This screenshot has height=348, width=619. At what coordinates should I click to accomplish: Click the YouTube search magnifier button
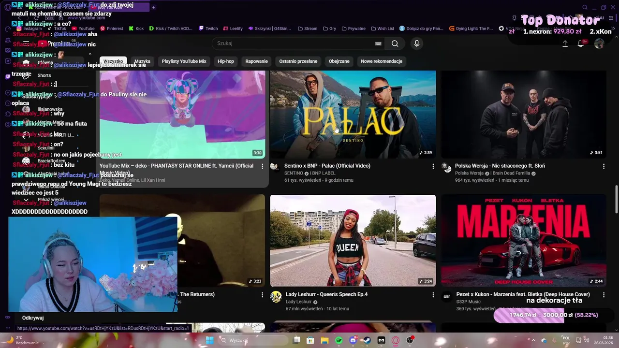395,43
